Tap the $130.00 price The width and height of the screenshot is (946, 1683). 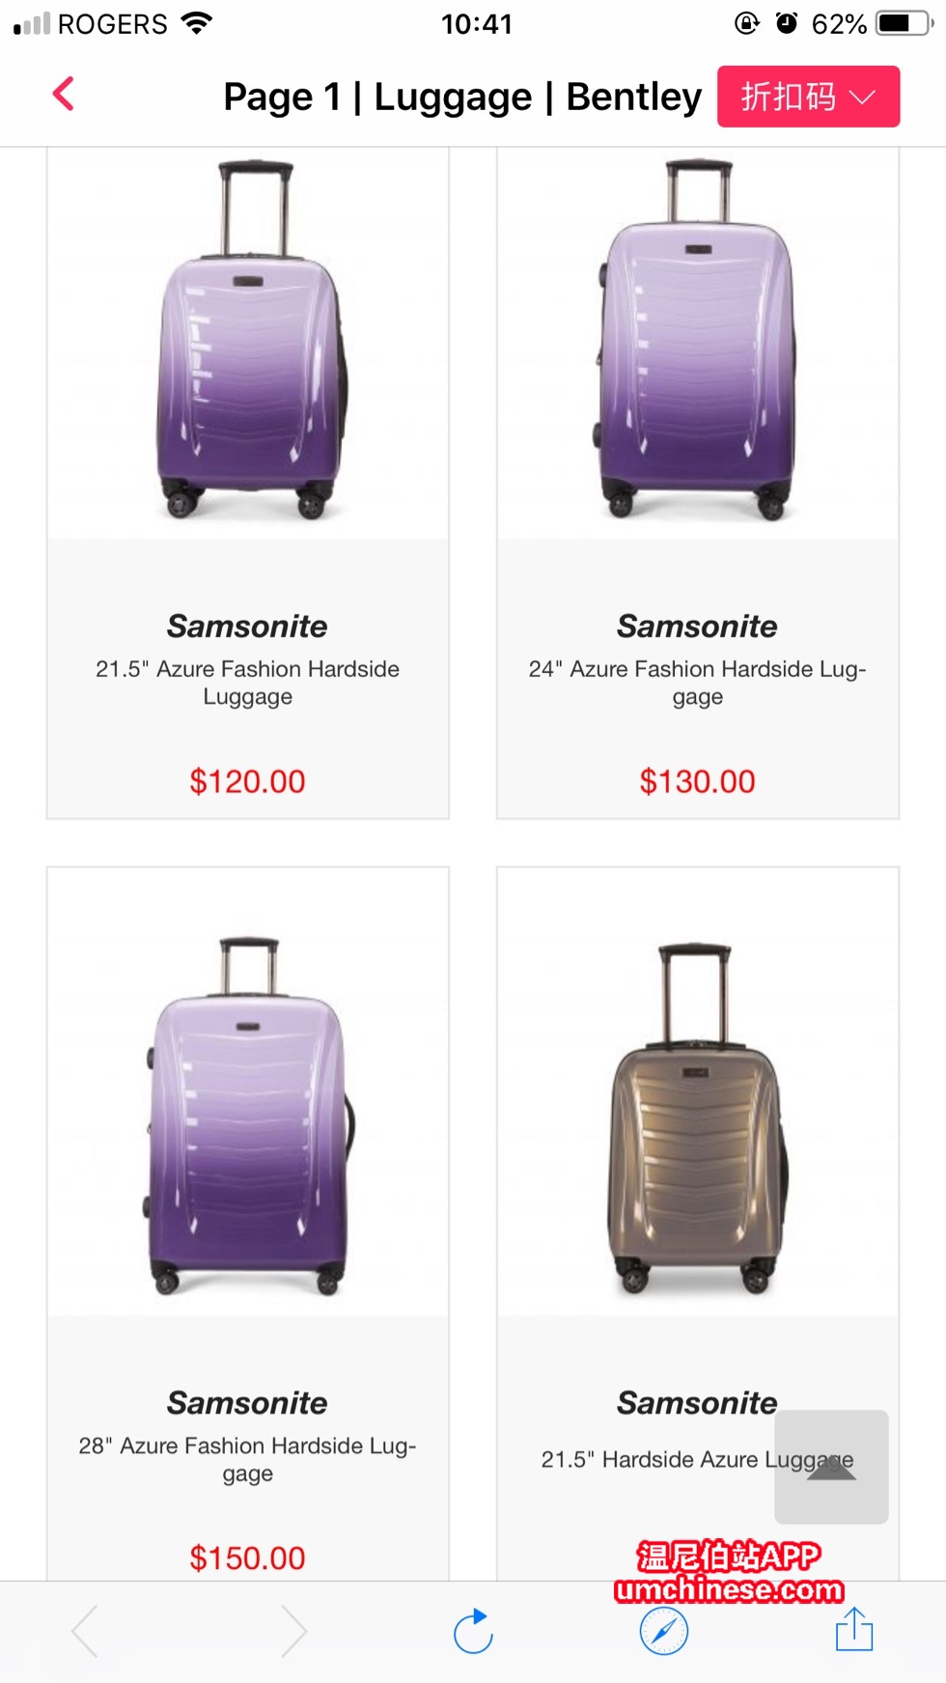click(697, 781)
